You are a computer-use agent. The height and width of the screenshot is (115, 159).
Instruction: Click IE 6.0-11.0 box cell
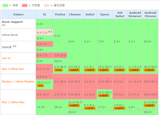click(x=45, y=69)
